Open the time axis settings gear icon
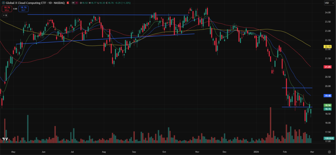336x155 pixels. point(329,152)
